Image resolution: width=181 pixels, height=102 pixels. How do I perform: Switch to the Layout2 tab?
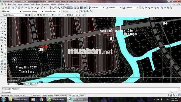point(34,84)
